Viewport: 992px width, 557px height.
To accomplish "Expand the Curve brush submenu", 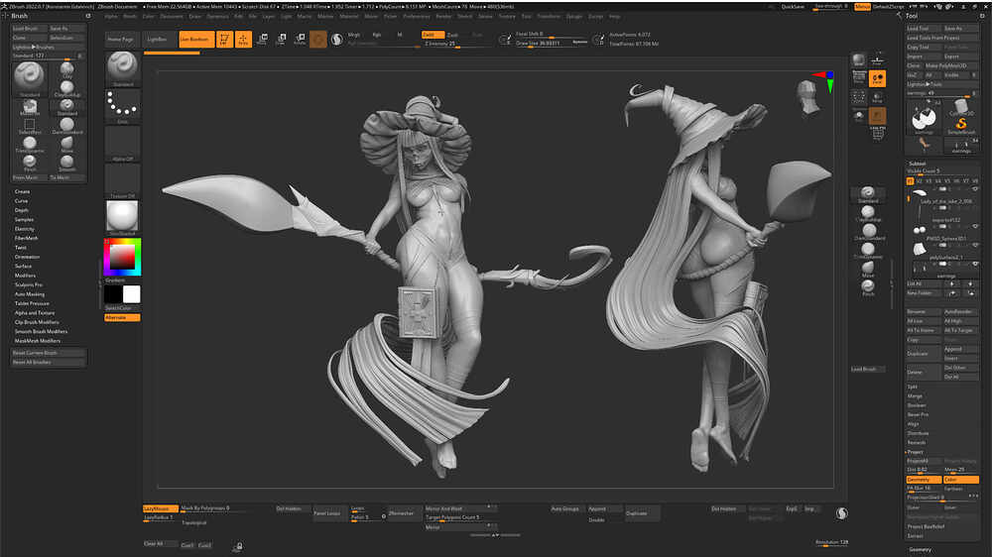I will pos(22,201).
